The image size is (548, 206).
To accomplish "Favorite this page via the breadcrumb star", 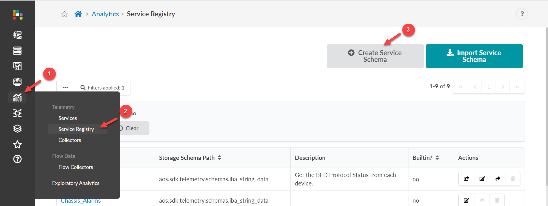I will 64,14.
